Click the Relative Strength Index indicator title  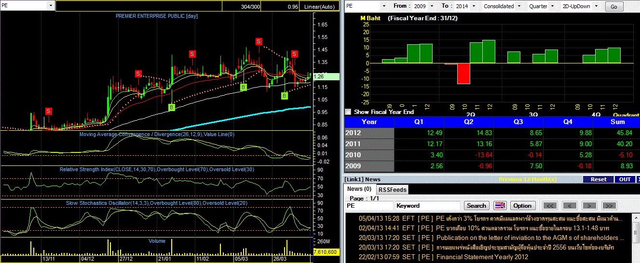coord(157,169)
